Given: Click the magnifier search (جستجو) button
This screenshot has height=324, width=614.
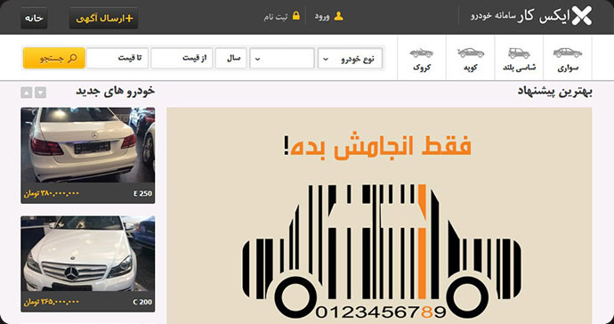Looking at the screenshot, I should [x=54, y=58].
